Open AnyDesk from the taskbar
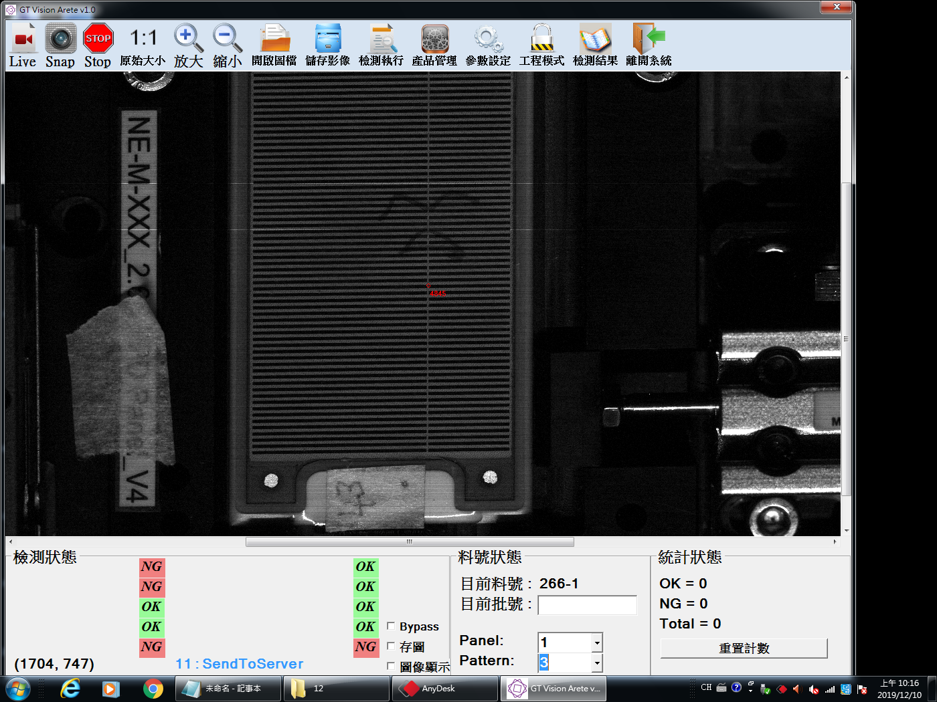 [445, 689]
